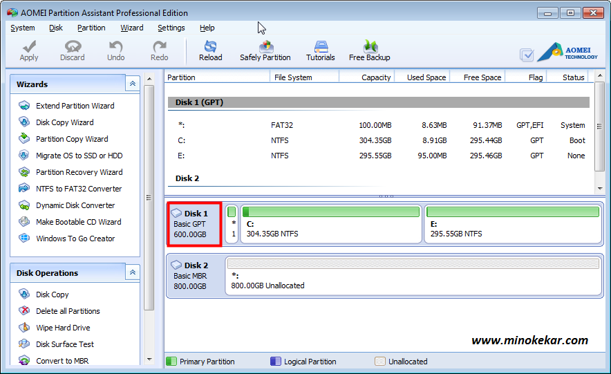This screenshot has height=374, width=611.
Task: Sort by Flag column header
Action: point(526,77)
